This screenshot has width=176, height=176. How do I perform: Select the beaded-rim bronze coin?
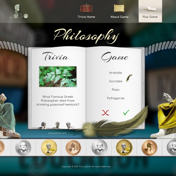tap(149, 147)
